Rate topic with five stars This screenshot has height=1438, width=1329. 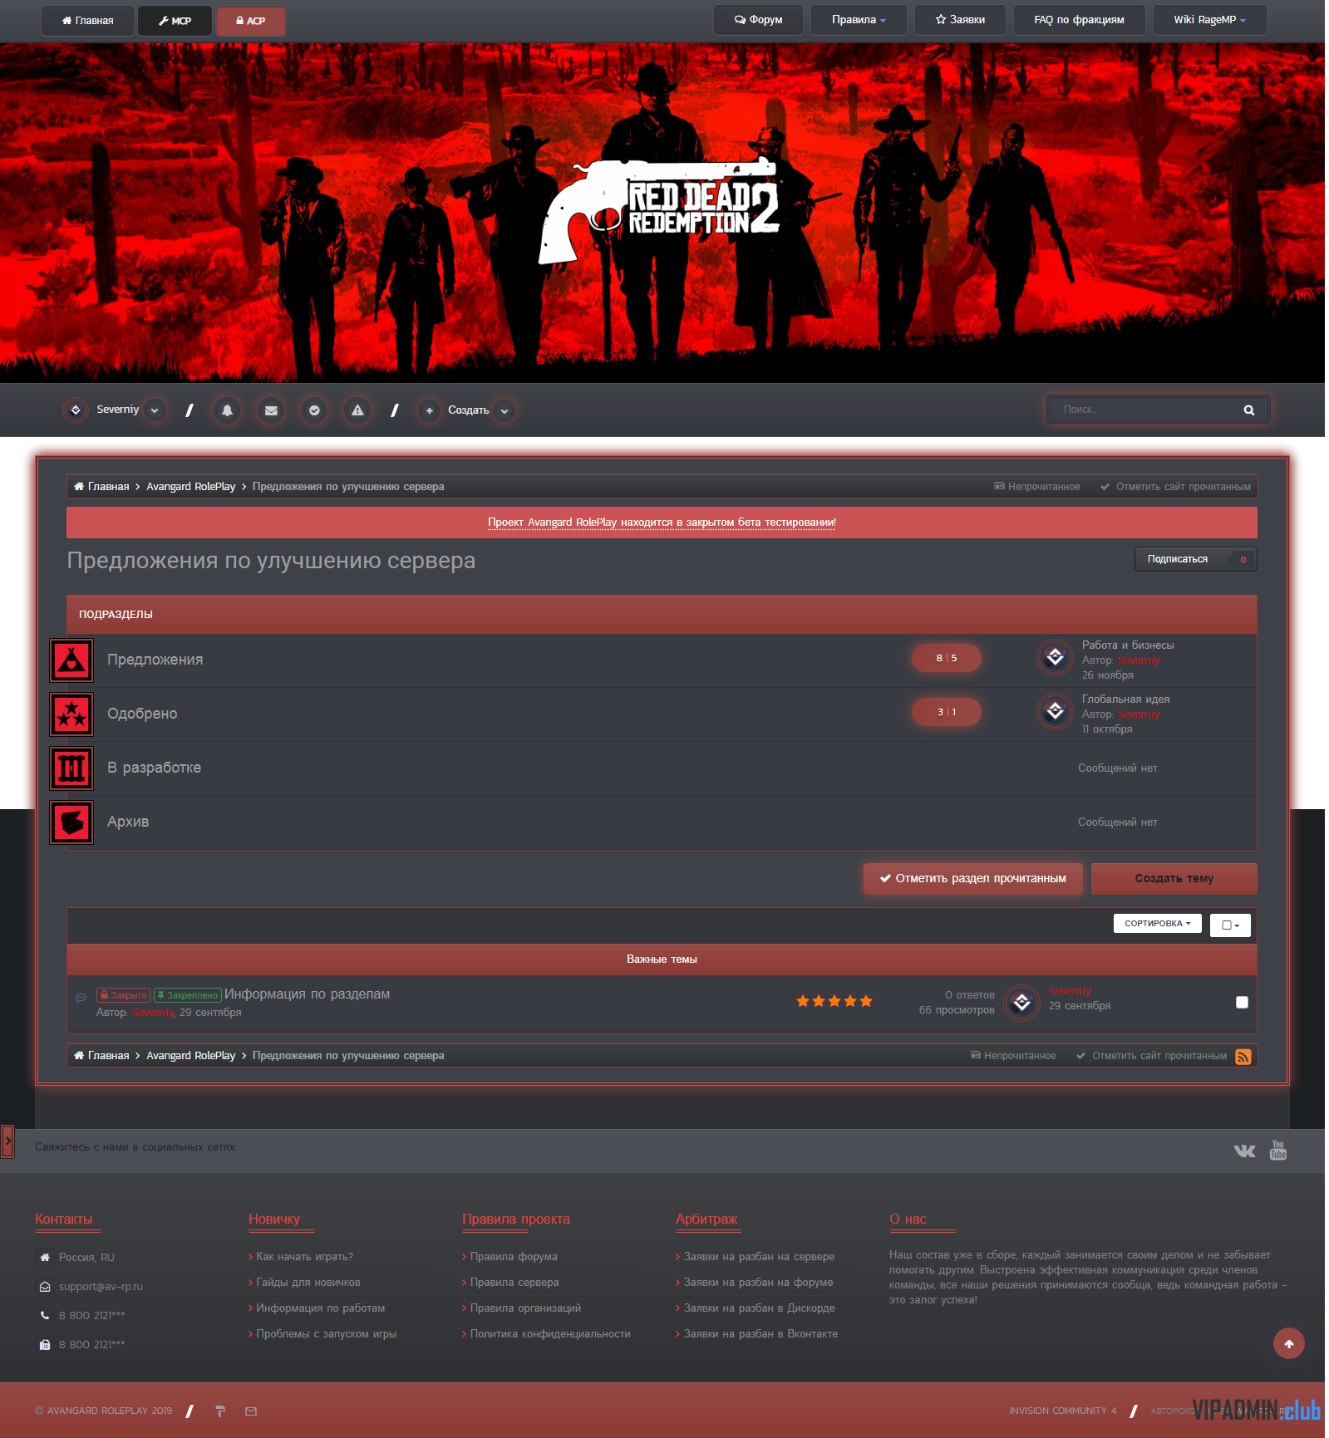pos(866,1001)
